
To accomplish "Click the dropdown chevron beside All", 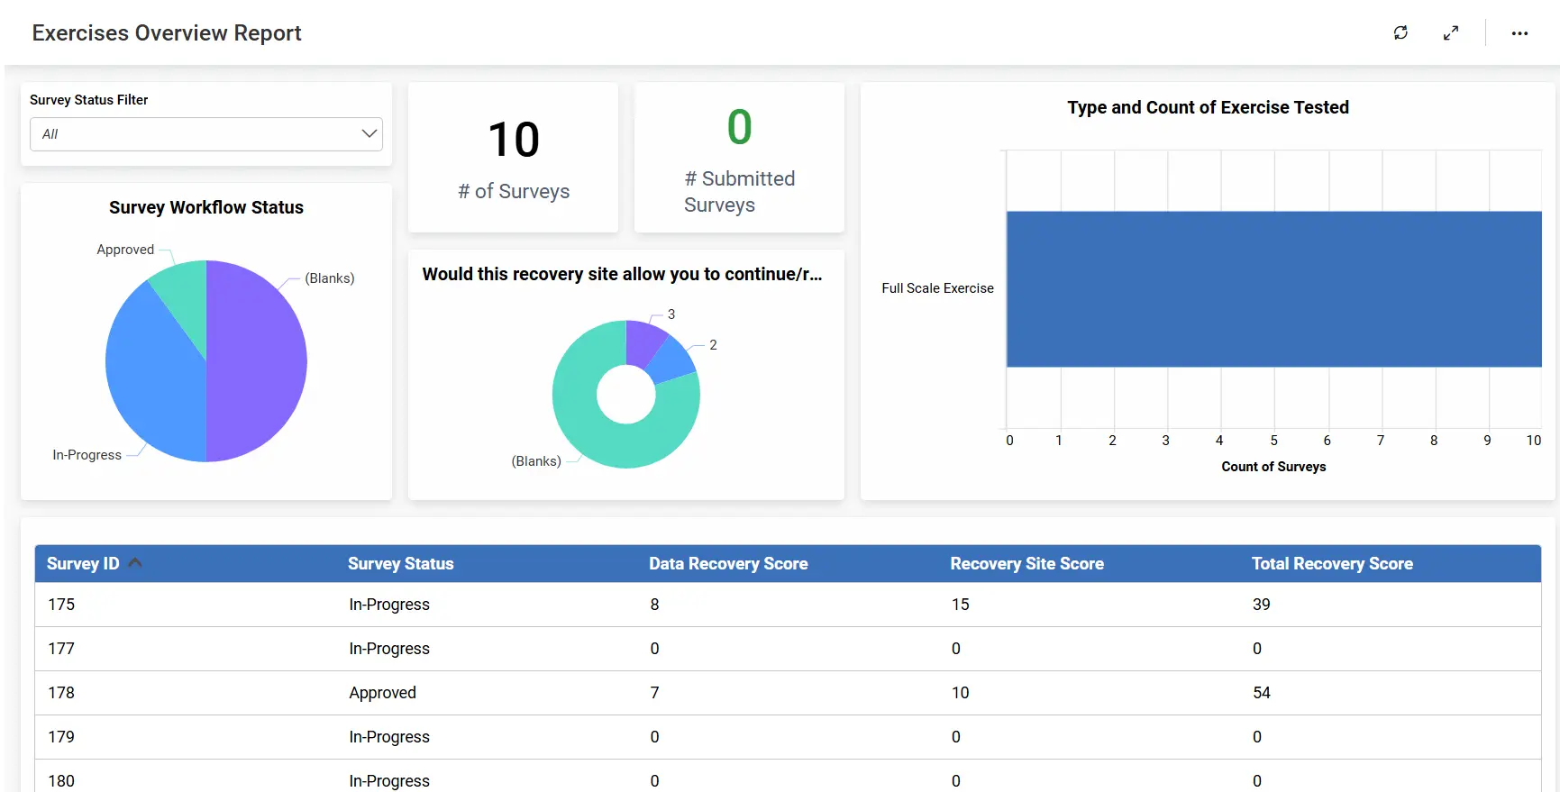I will click(369, 134).
